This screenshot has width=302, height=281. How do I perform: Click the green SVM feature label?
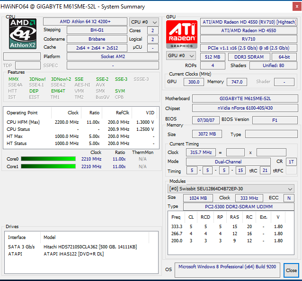tap(120, 91)
